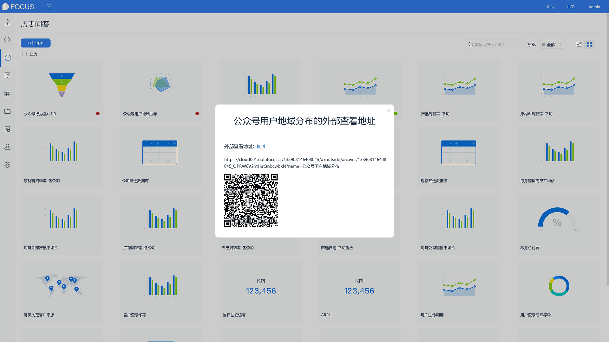Viewport: 609px width, 342px height.
Task: Open the 帮助 help menu
Action: 550,7
